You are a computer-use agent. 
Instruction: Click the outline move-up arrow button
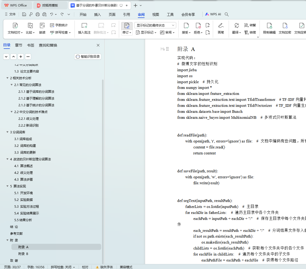13,57
